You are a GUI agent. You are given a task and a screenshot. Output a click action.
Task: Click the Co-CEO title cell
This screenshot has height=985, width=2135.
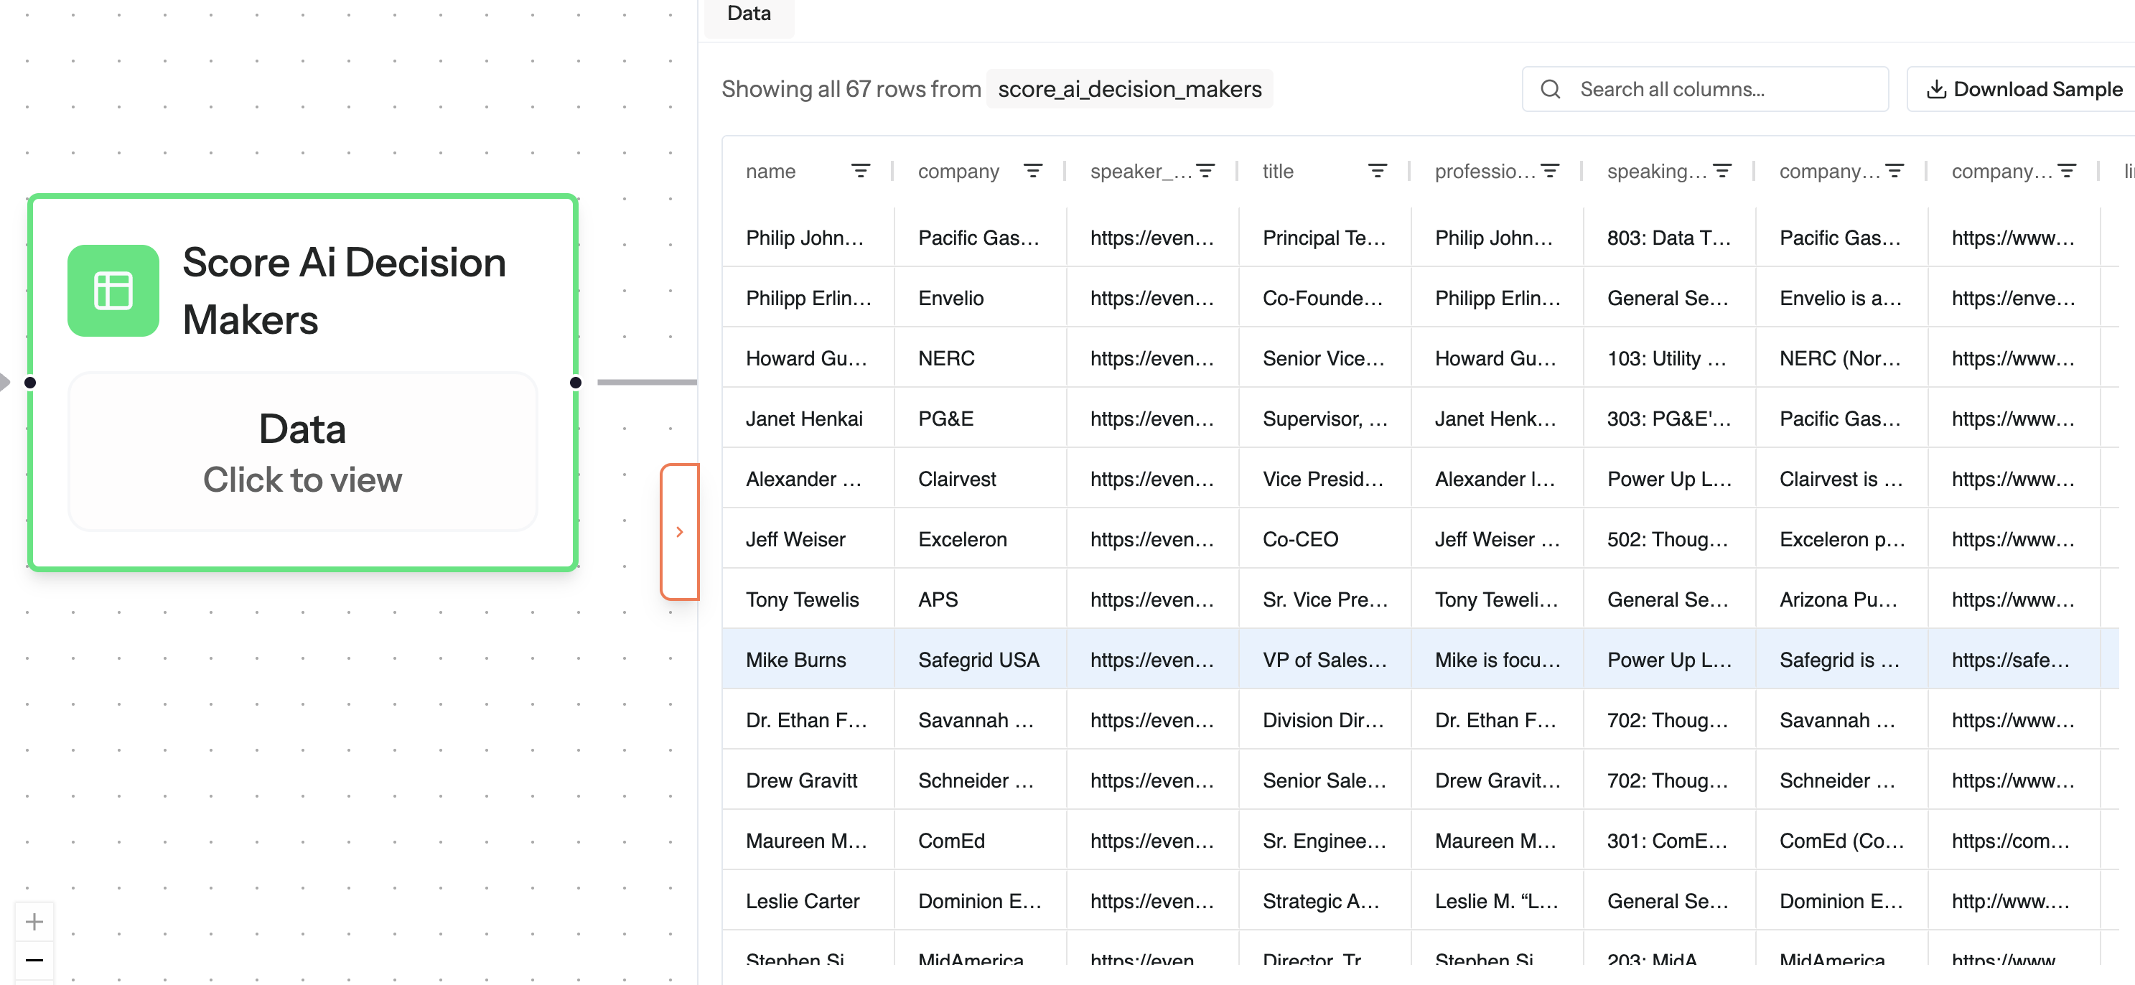tap(1325, 539)
